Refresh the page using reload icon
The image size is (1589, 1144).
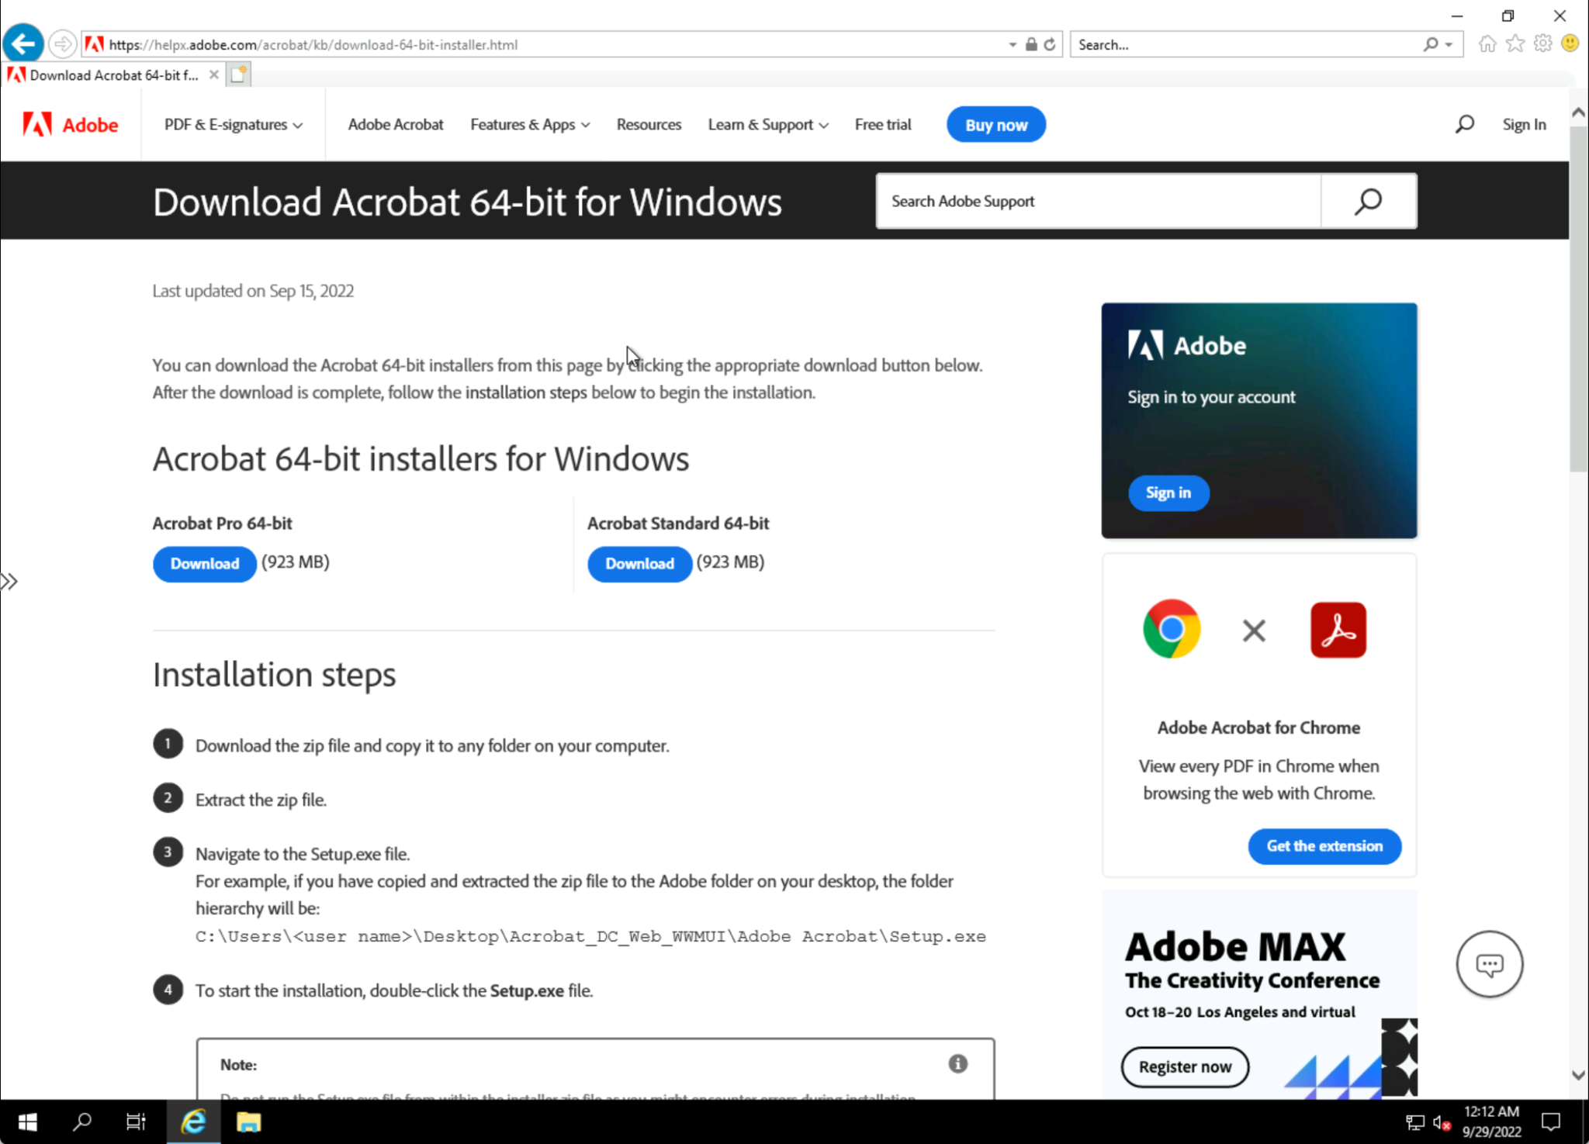1050,44
